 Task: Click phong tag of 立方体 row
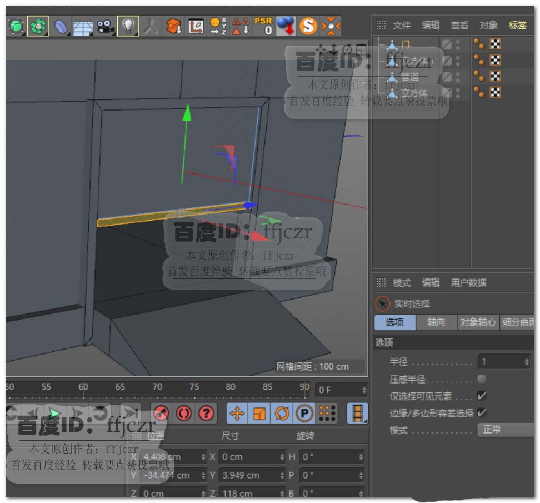click(479, 92)
